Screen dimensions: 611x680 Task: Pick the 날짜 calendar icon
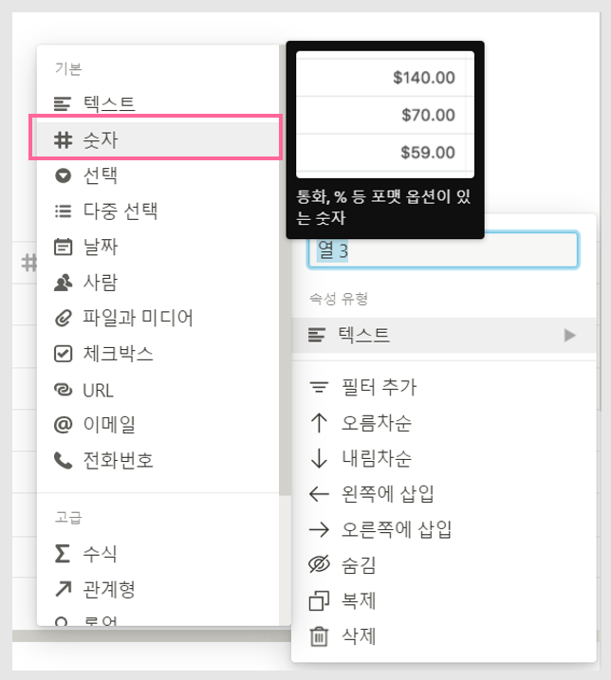63,247
